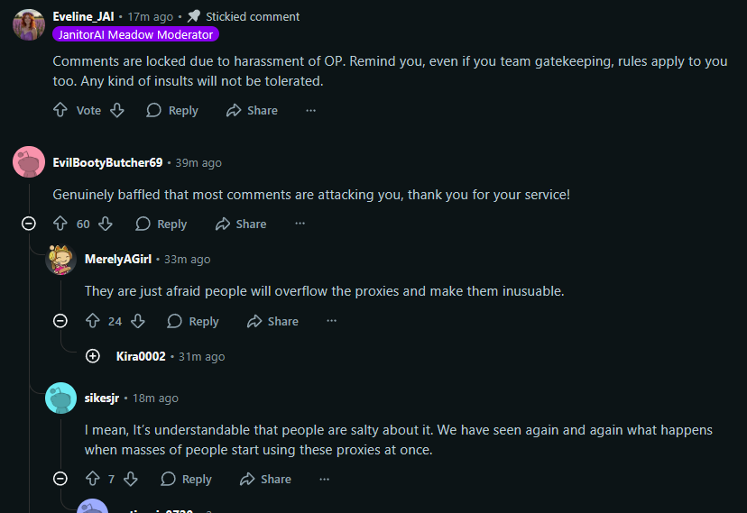The height and width of the screenshot is (513, 747).
Task: Open the sikesjr username link
Action: coord(102,398)
